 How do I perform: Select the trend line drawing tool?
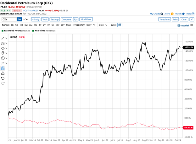[x=3, y=38]
